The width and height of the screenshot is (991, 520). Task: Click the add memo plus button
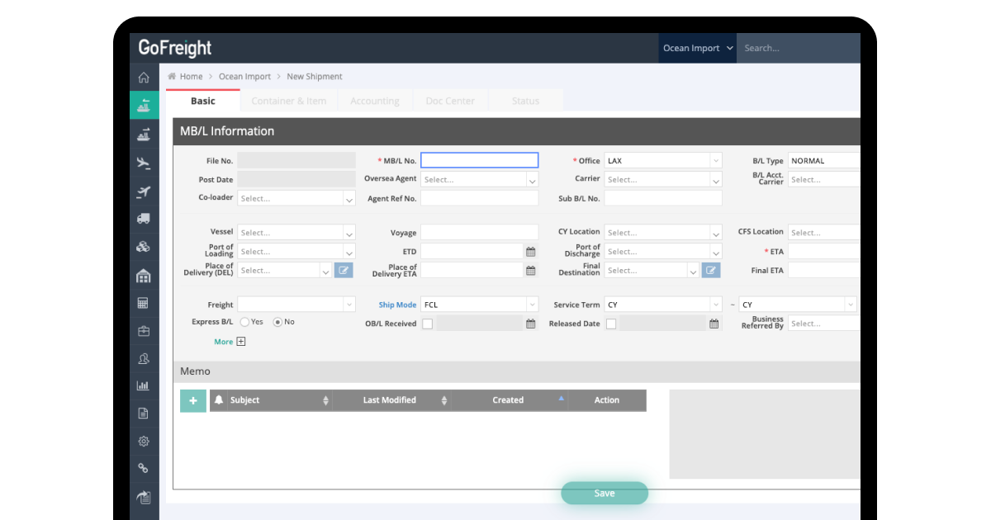[193, 400]
